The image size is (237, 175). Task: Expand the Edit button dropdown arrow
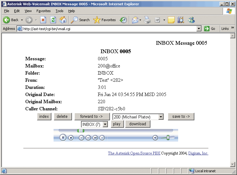[x=164, y=20]
